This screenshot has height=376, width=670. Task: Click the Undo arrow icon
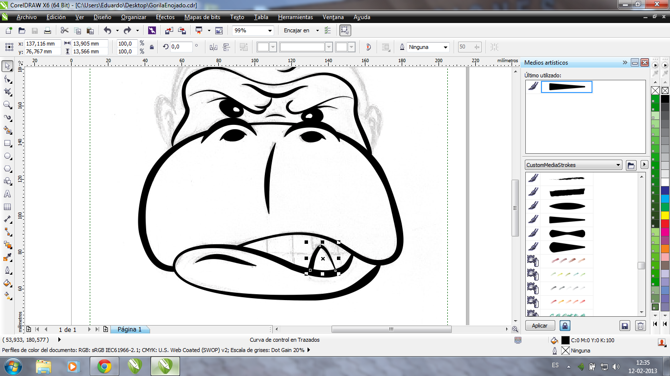(107, 30)
